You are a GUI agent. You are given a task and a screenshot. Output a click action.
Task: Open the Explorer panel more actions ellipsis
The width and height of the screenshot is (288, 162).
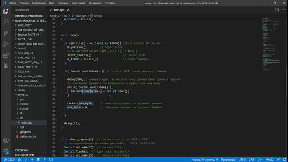point(41,10)
